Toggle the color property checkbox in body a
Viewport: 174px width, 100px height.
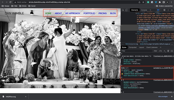(x=122, y=70)
